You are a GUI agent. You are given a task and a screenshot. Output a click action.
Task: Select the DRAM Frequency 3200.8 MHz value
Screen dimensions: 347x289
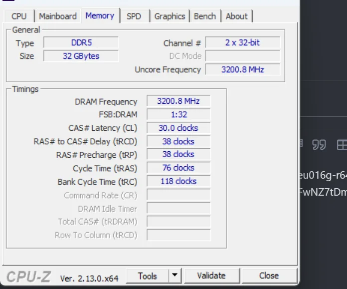178,101
